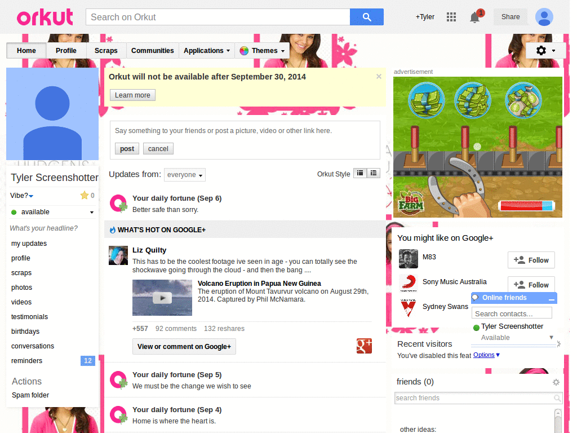
Task: Click the Big Farm advertisement
Action: (478, 147)
